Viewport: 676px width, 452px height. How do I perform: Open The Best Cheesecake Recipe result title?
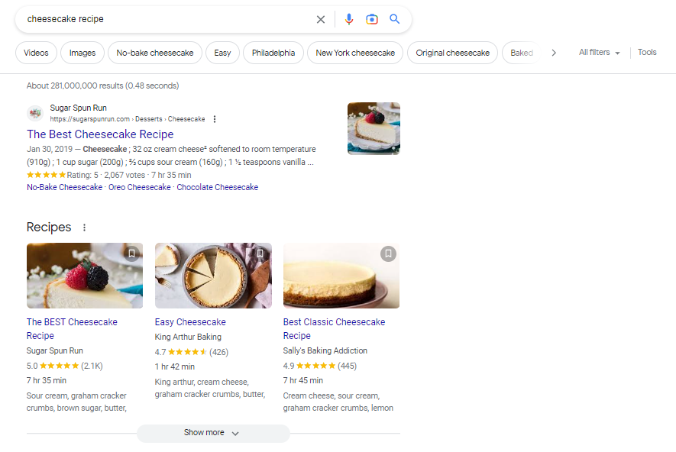click(x=100, y=134)
